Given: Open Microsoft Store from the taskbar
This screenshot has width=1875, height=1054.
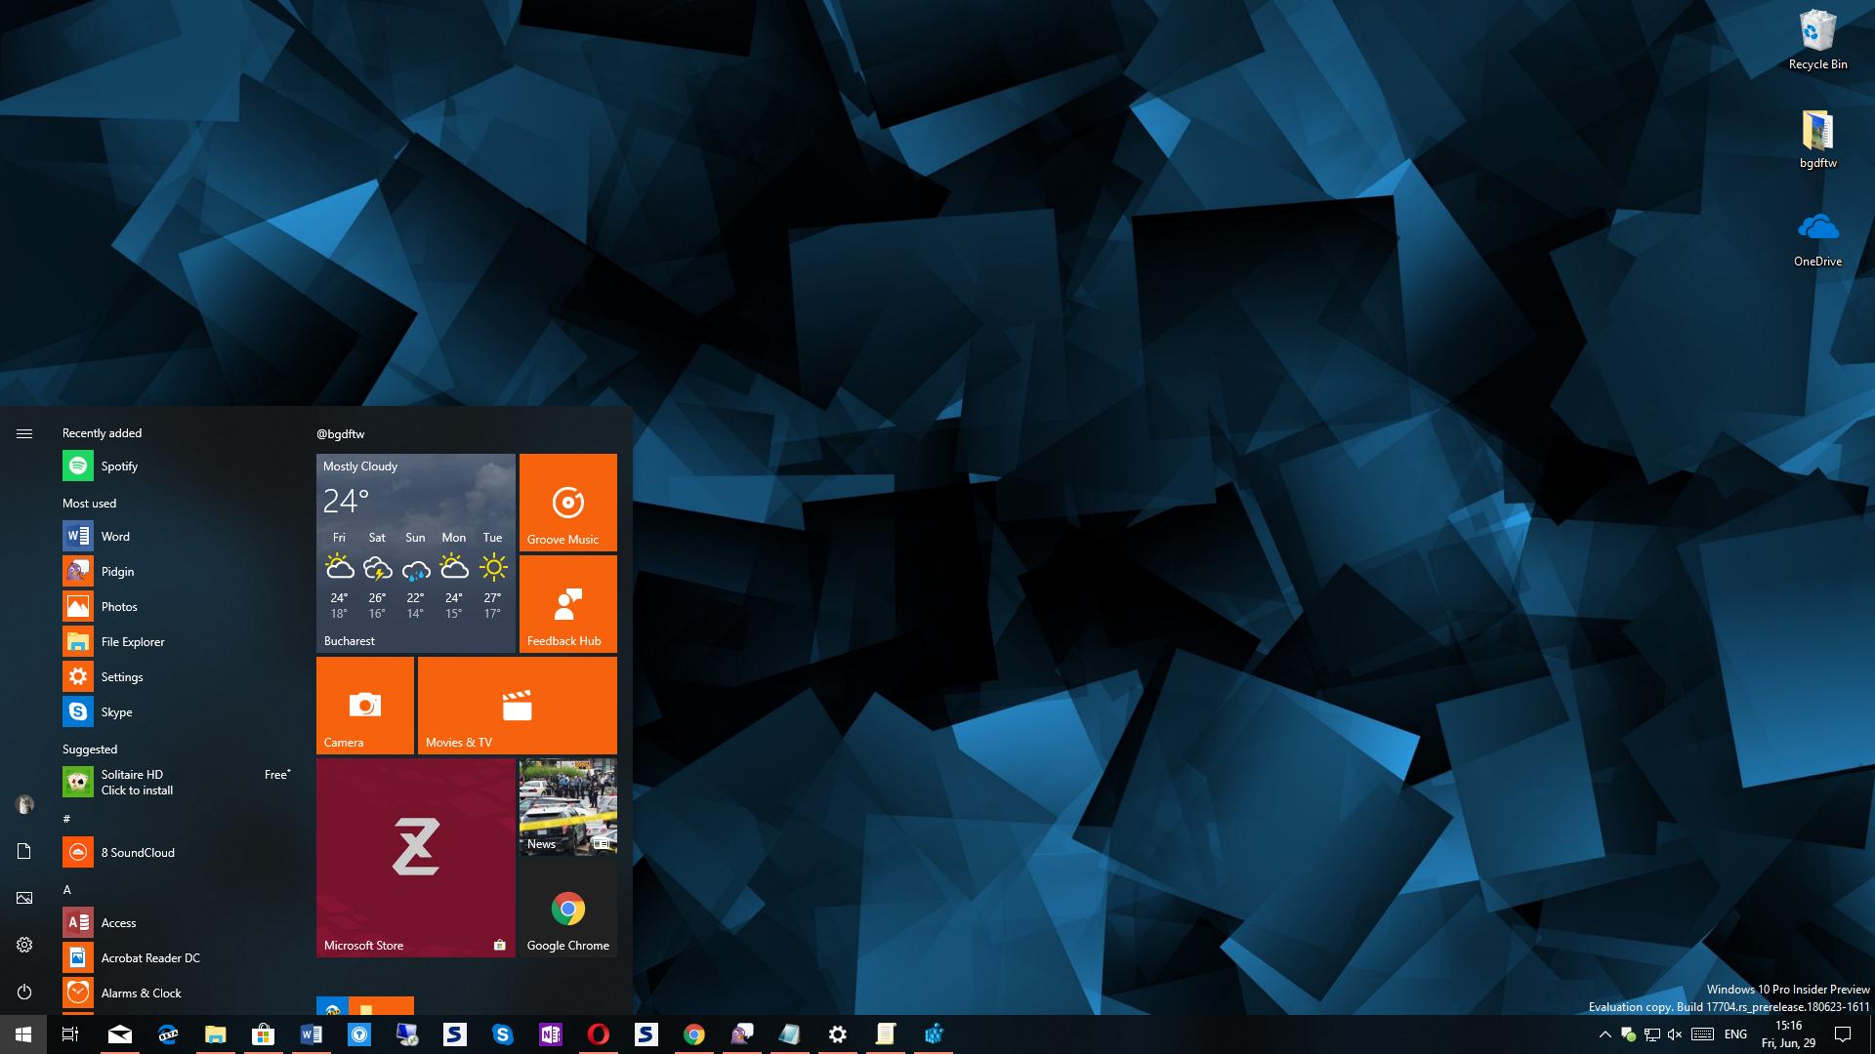Looking at the screenshot, I should (x=264, y=1034).
